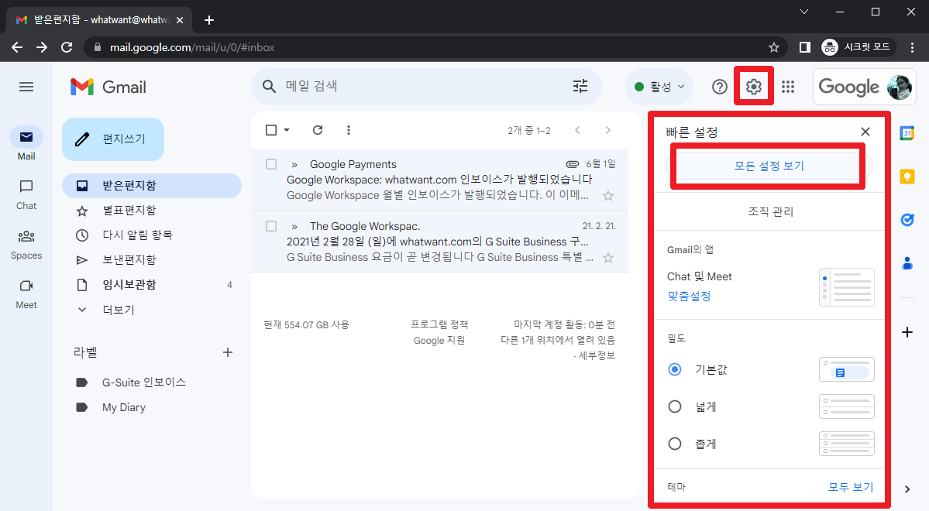Viewport: 929px width, 511px height.
Task: Click the 맞춤설정 link for Chat 및 Meet
Action: (689, 296)
